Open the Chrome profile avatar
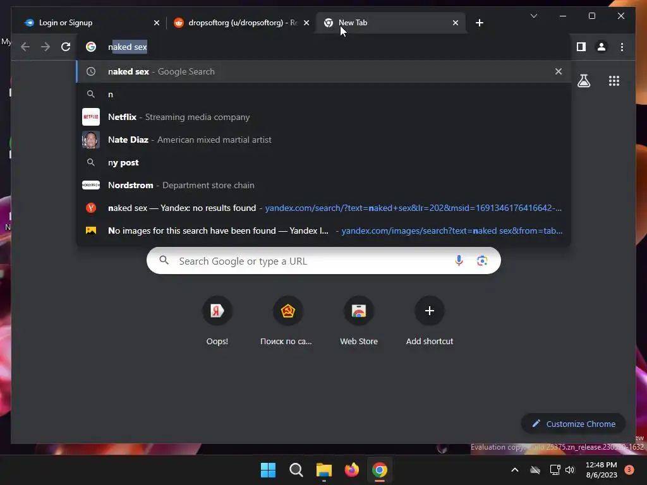This screenshot has height=485, width=647. (602, 47)
